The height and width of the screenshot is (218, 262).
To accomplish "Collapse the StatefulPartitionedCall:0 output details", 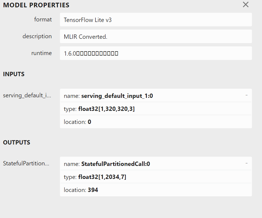I will pyautogui.click(x=246, y=163).
